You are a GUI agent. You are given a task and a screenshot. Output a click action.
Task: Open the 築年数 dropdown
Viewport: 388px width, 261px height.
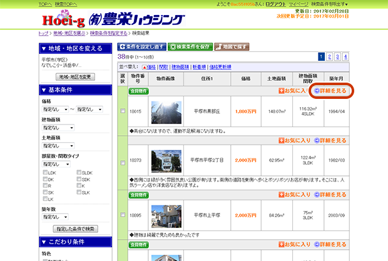click(55, 217)
